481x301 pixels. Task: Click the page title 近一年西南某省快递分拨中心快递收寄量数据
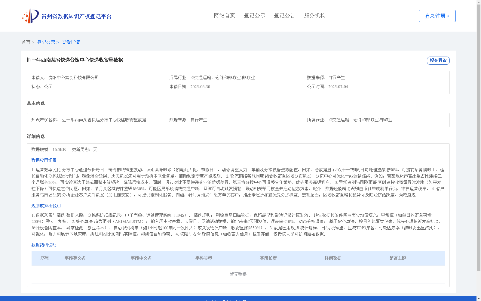tap(75, 60)
